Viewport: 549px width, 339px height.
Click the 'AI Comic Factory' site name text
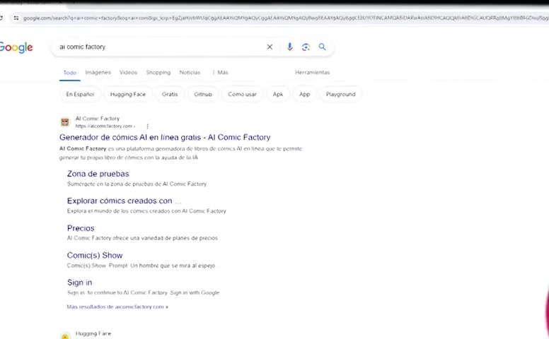pyautogui.click(x=98, y=119)
